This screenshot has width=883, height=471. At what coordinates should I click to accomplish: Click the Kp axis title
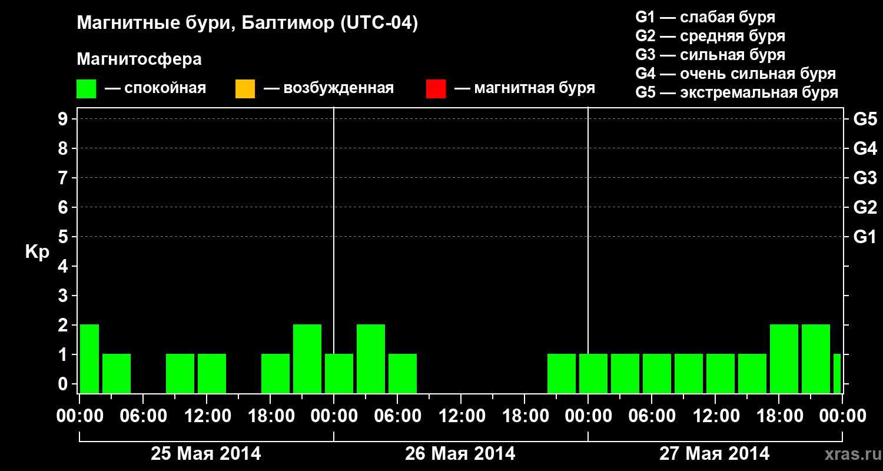tap(37, 251)
